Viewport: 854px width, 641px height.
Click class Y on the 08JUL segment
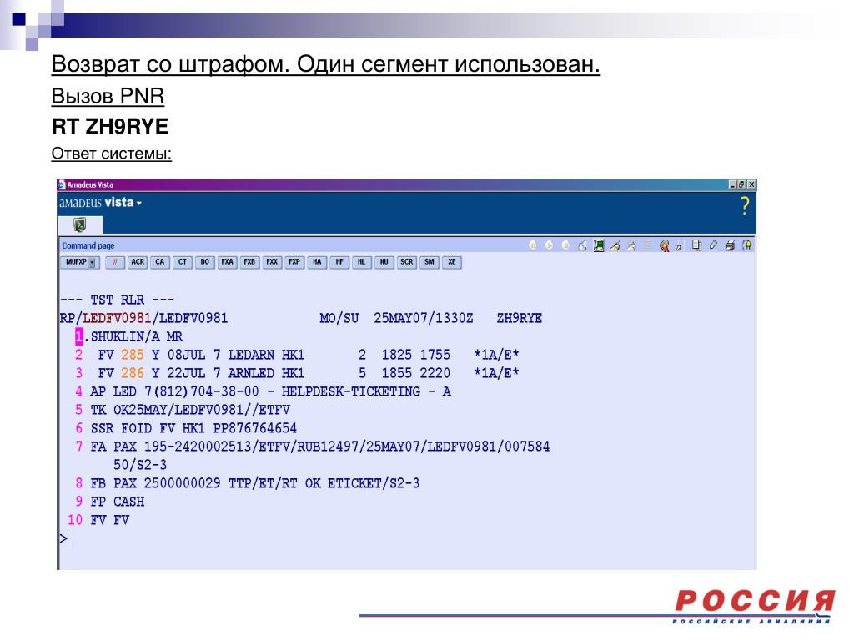pyautogui.click(x=156, y=355)
